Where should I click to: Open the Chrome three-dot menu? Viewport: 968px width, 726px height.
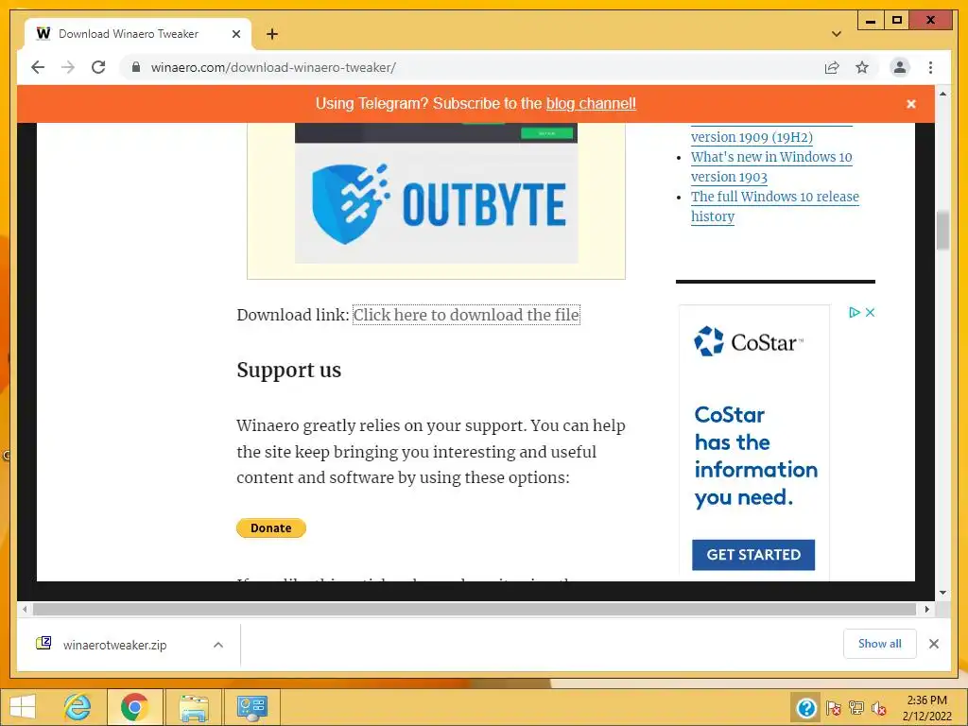click(930, 67)
